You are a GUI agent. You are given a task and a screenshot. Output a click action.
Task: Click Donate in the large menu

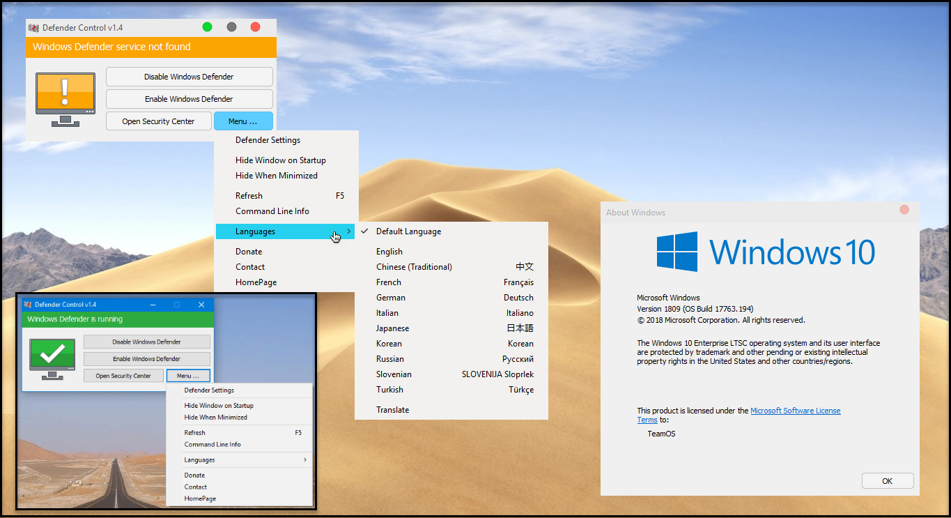pyautogui.click(x=286, y=252)
